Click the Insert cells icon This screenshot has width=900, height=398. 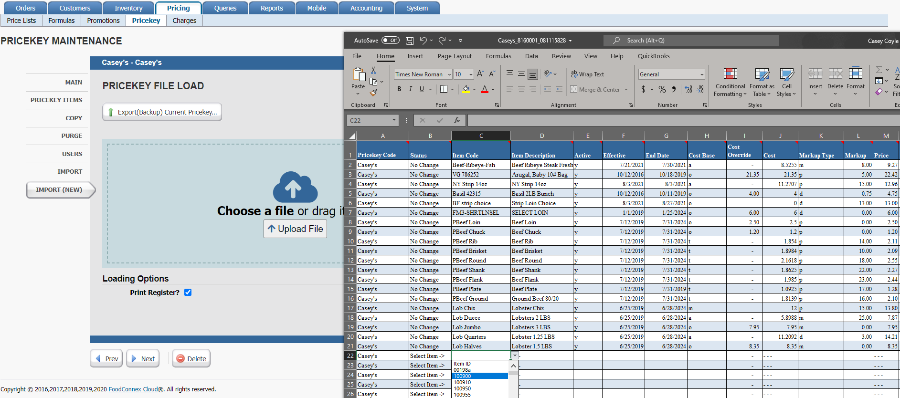815,73
